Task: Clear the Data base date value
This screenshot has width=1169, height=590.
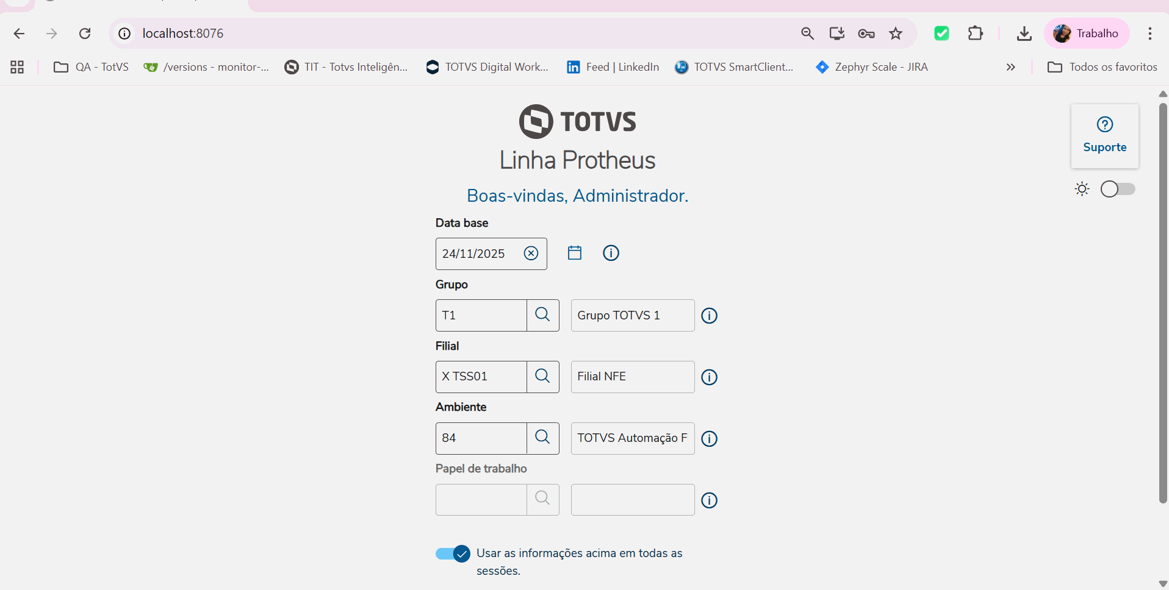Action: [531, 254]
